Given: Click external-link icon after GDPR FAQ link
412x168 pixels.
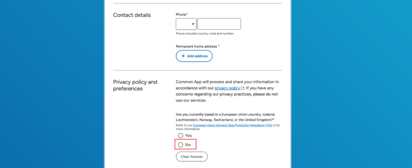Looking at the screenshot, I should click(274, 125).
